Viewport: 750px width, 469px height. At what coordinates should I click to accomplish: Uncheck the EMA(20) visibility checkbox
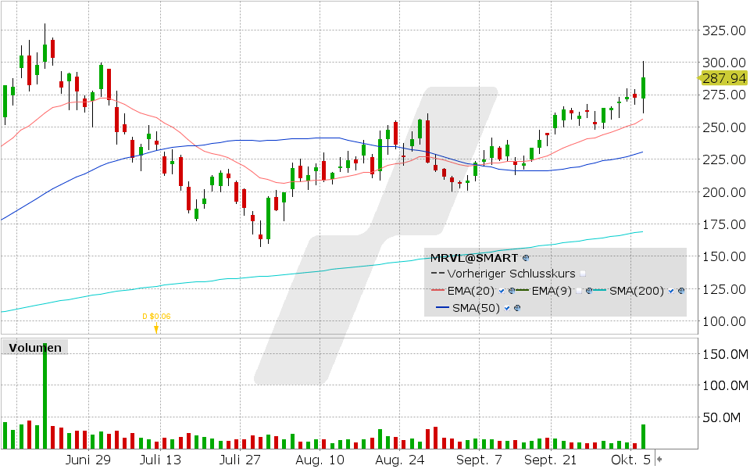[x=502, y=291]
